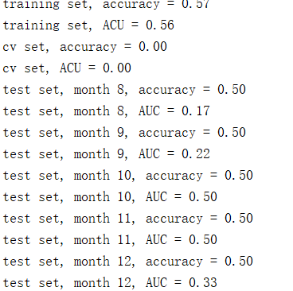Viewport: 293px width, 291px height.
Task: Click the word 'AUC' in the month 10 line
Action: [156, 196]
